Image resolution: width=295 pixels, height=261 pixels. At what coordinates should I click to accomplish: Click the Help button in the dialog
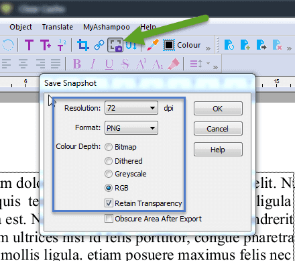[218, 150]
